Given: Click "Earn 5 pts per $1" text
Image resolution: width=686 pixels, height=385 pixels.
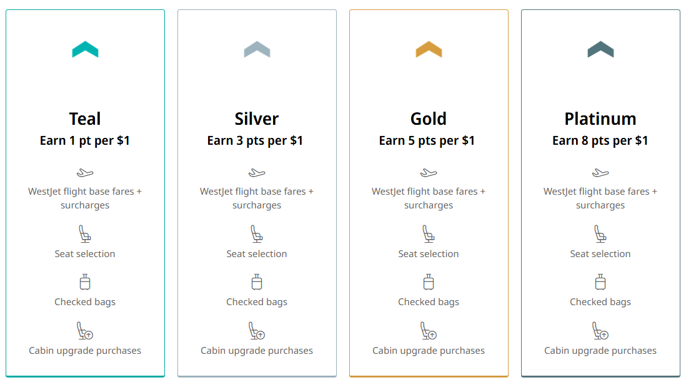Looking at the screenshot, I should point(427,140).
